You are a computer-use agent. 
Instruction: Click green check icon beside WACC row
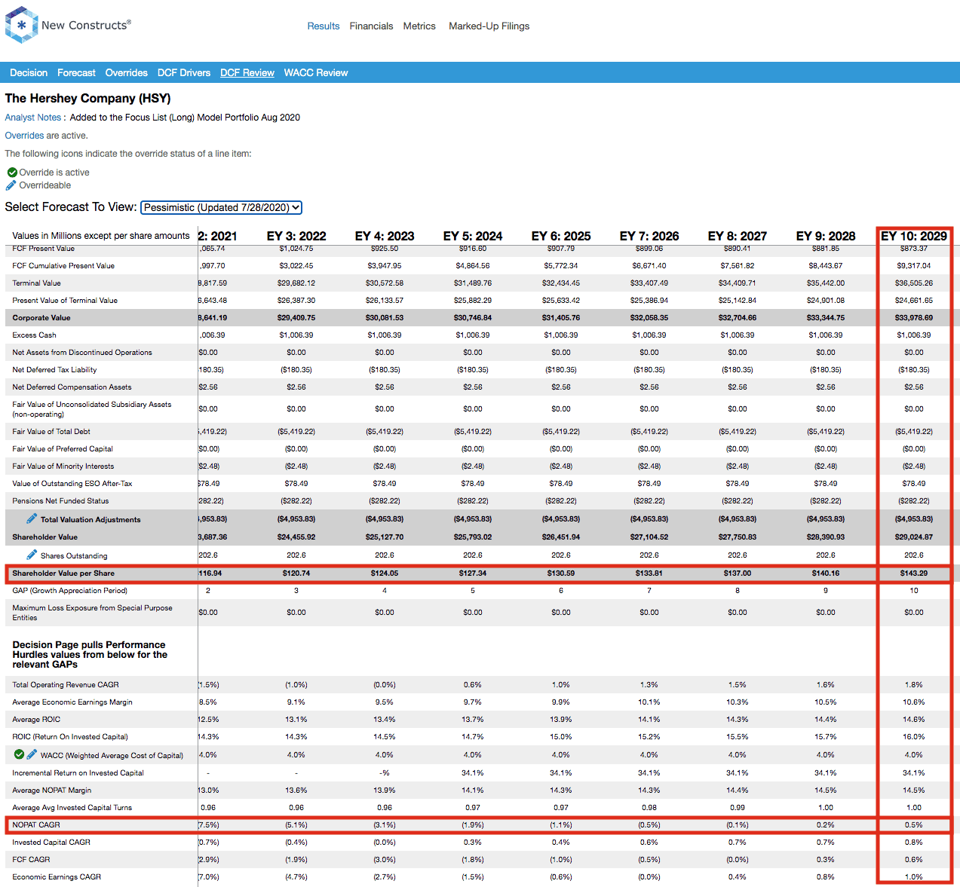(x=19, y=754)
